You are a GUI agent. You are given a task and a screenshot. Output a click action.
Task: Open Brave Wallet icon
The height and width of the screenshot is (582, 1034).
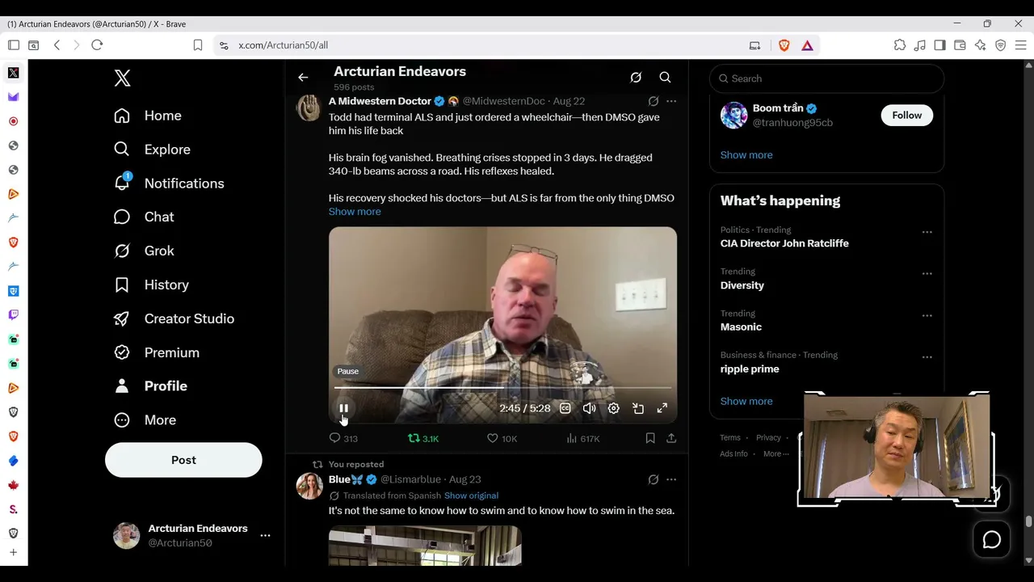tap(960, 45)
